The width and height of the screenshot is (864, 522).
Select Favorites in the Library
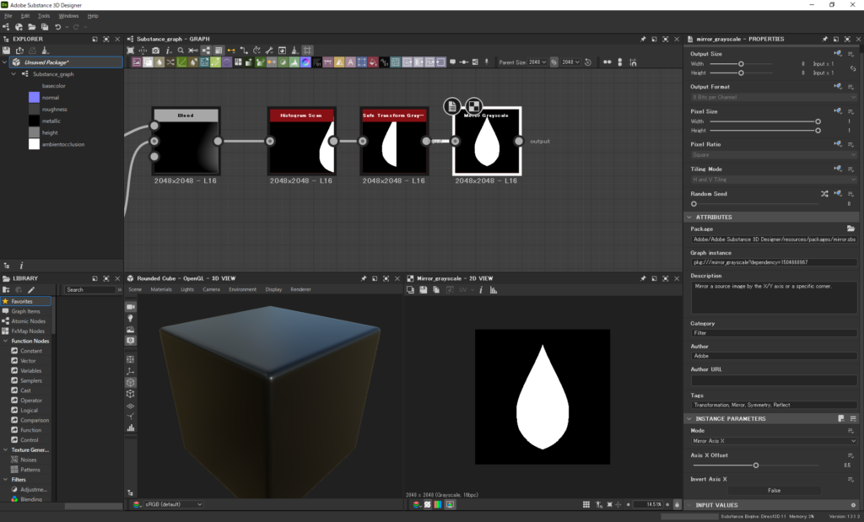pyautogui.click(x=26, y=301)
